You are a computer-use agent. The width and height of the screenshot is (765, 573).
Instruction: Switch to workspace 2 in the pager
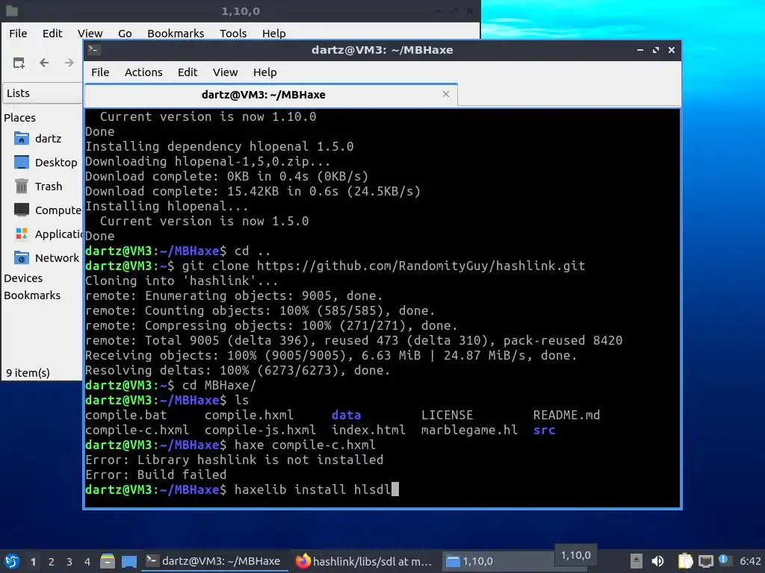(x=52, y=562)
